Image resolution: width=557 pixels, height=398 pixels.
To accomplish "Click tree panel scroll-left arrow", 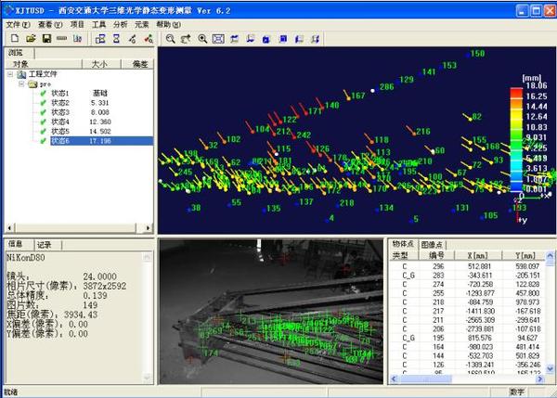I will point(10,227).
